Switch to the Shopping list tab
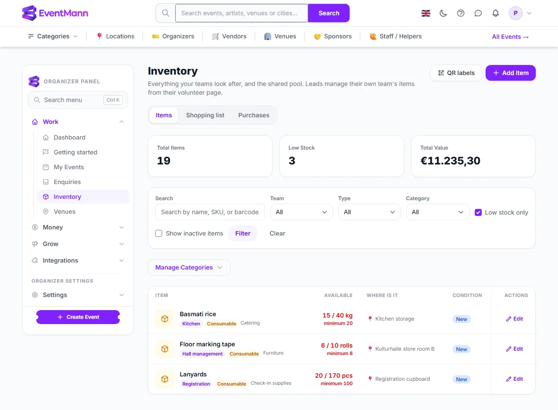 click(205, 115)
